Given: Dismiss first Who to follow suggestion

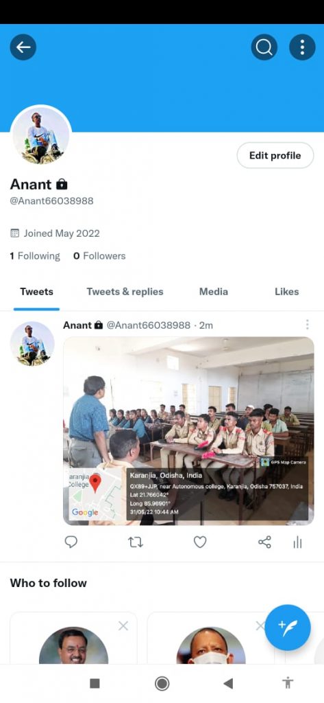Looking at the screenshot, I should 123,626.
